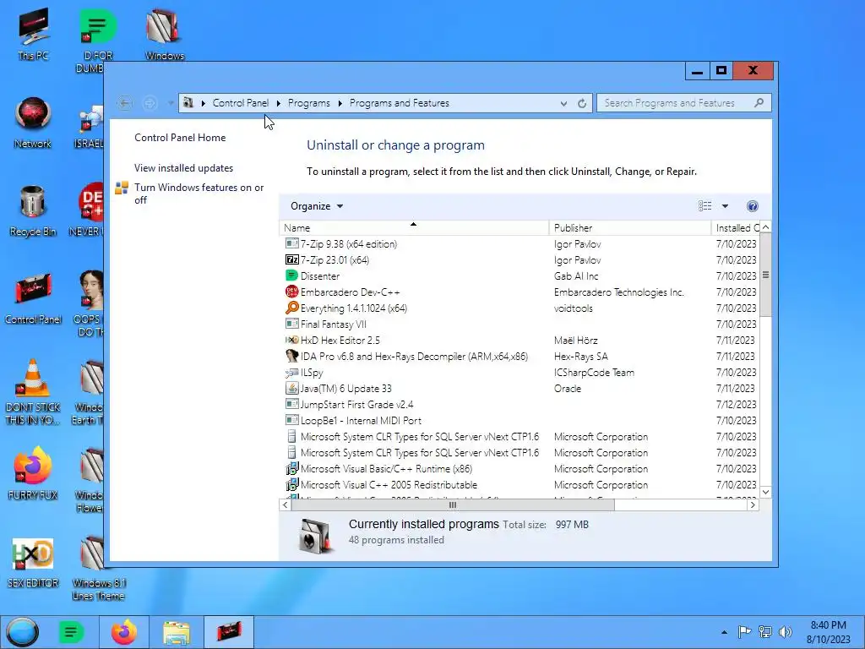
Task: Click the vertical scrollbar down arrow
Action: tap(765, 492)
